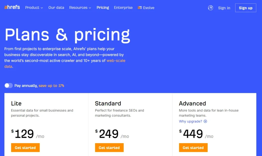Select the Pricing menu item
Screen dimensions: 262x156
point(103,8)
